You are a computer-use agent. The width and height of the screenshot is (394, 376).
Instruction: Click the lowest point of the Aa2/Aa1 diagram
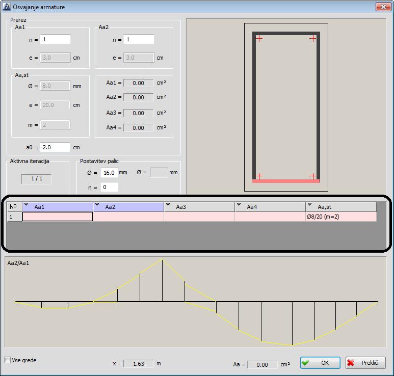(x=292, y=345)
